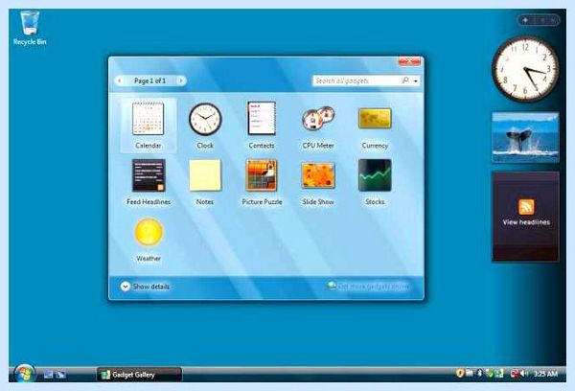Select the Slide Show gadget icon

click(x=318, y=175)
